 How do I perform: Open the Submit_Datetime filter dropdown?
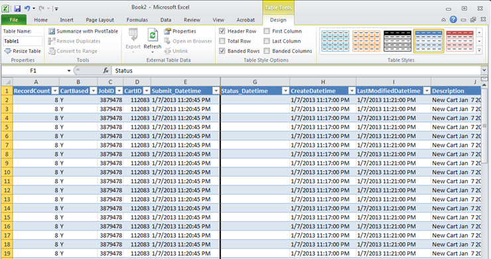(x=216, y=91)
